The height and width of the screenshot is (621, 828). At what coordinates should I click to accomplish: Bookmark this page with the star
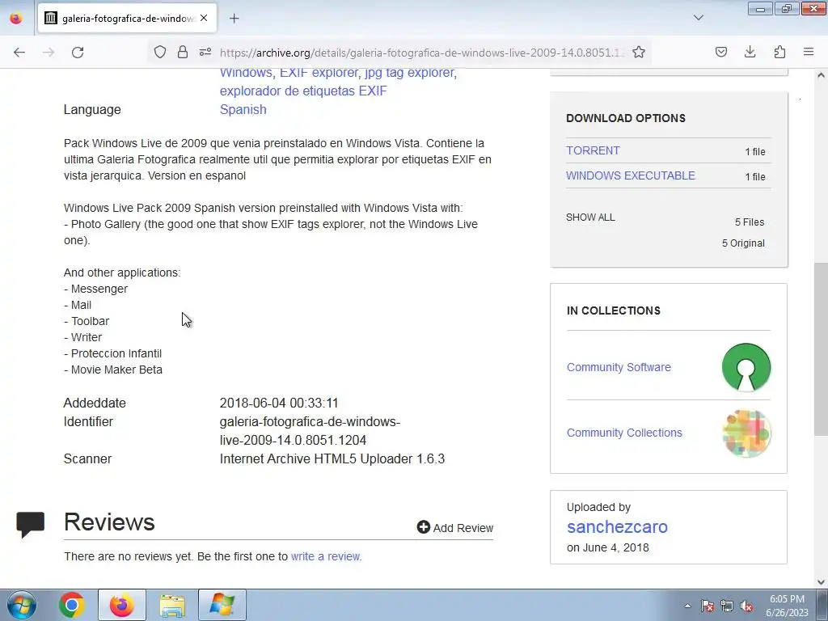coord(639,52)
